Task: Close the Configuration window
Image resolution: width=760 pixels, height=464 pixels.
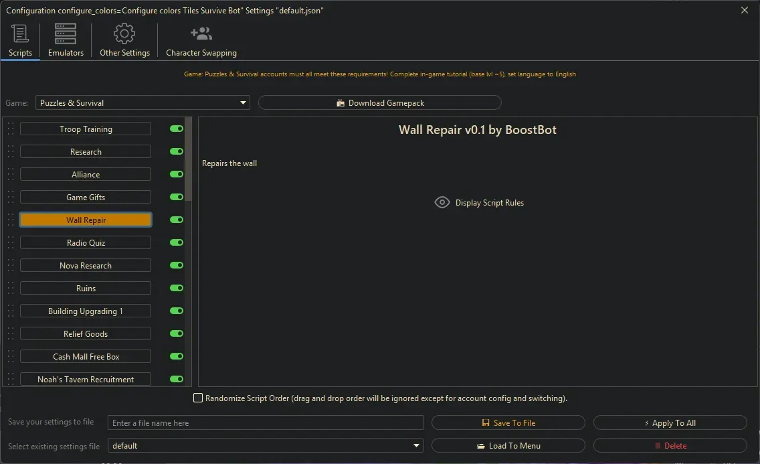Action: (x=745, y=10)
